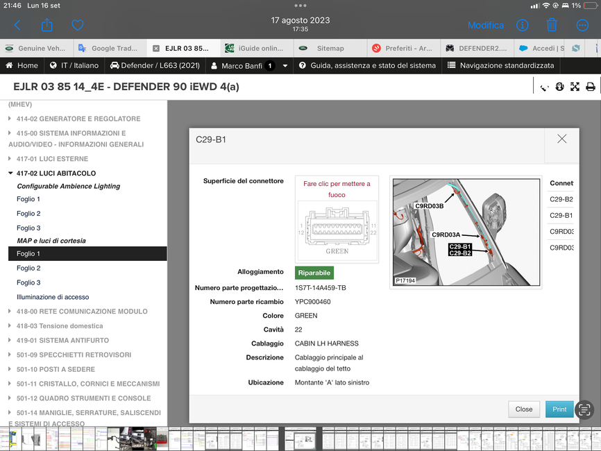Screen dimensions: 601x451
Task: Expand 501-11 CRISTALLO, CORNICI E MECCANISMI
Action: point(10,384)
